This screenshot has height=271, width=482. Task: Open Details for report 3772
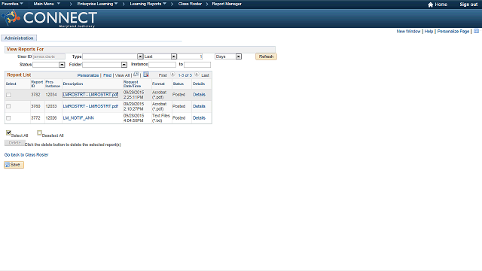point(199,118)
